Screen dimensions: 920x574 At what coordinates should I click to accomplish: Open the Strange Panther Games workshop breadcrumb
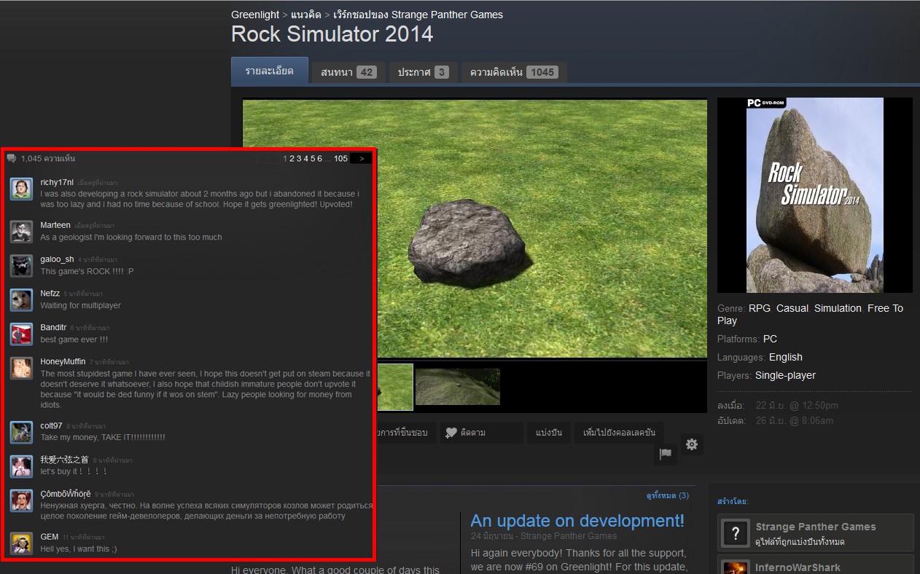click(x=418, y=15)
